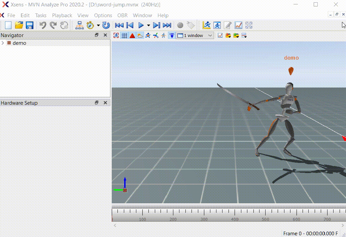The height and width of the screenshot is (237, 346).
Task: Toggle the grid display in 3D viewport
Action: click(x=124, y=35)
